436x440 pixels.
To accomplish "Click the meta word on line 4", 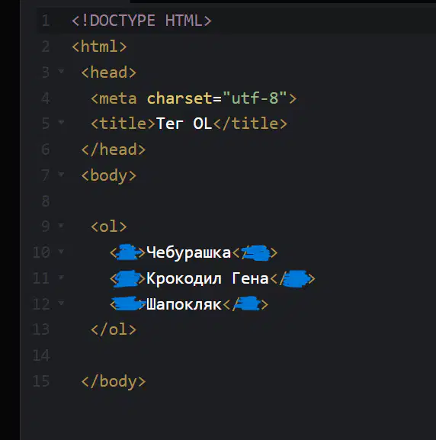I will 118,98.
